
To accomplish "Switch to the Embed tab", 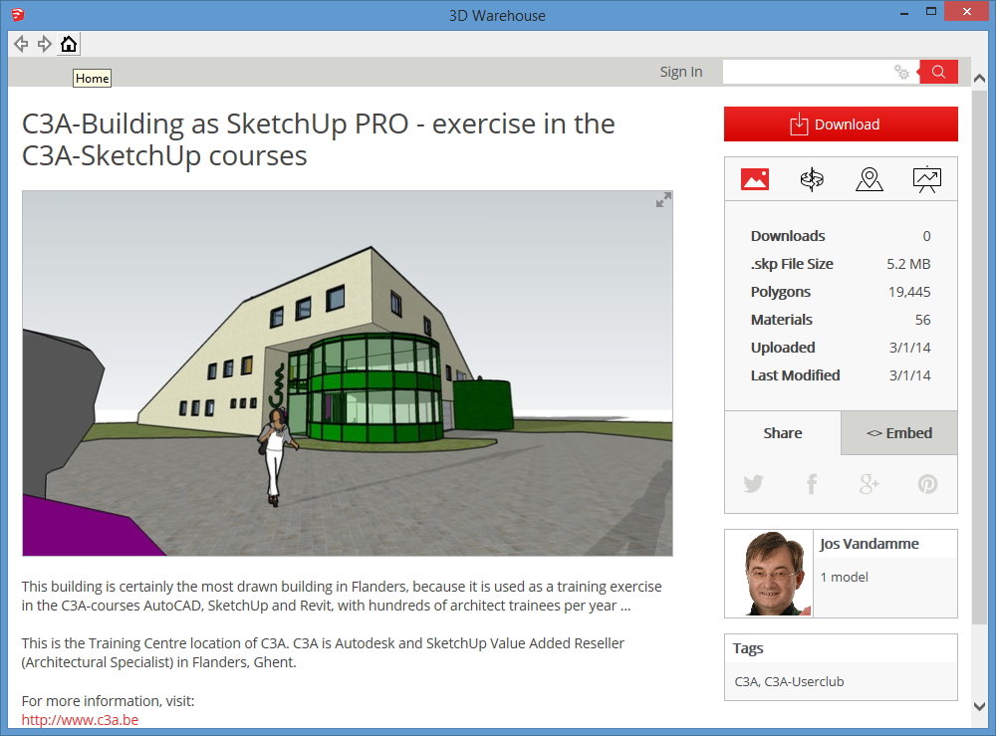I will point(898,433).
